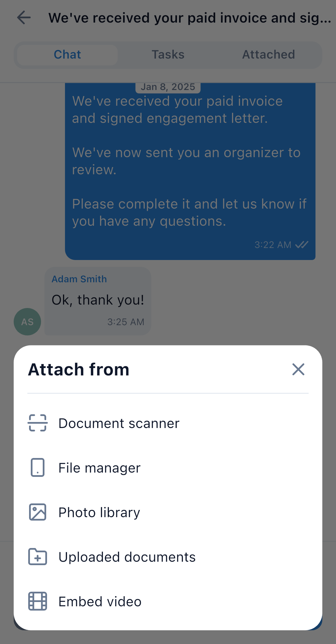Image resolution: width=336 pixels, height=644 pixels.
Task: Tap the Uploaded documents folder icon
Action: pyautogui.click(x=38, y=557)
